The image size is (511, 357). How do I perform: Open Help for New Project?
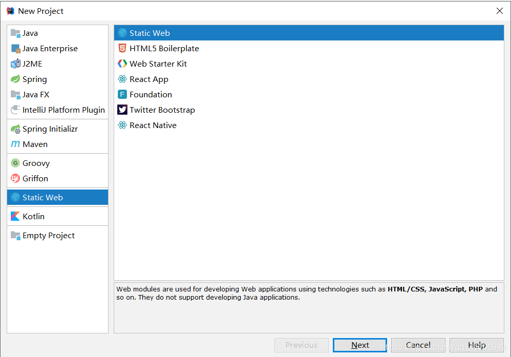coord(477,345)
